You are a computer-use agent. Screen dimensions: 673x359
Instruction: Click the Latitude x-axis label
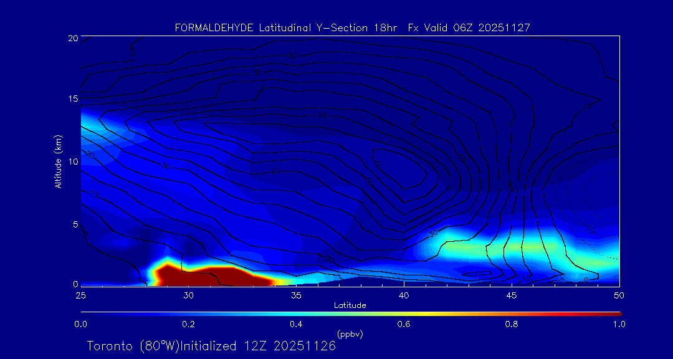click(350, 305)
